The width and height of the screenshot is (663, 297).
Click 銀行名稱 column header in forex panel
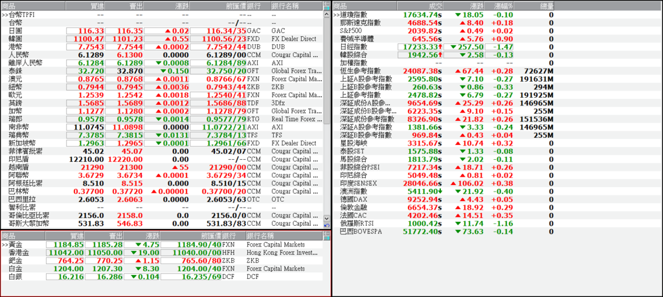[x=297, y=6]
